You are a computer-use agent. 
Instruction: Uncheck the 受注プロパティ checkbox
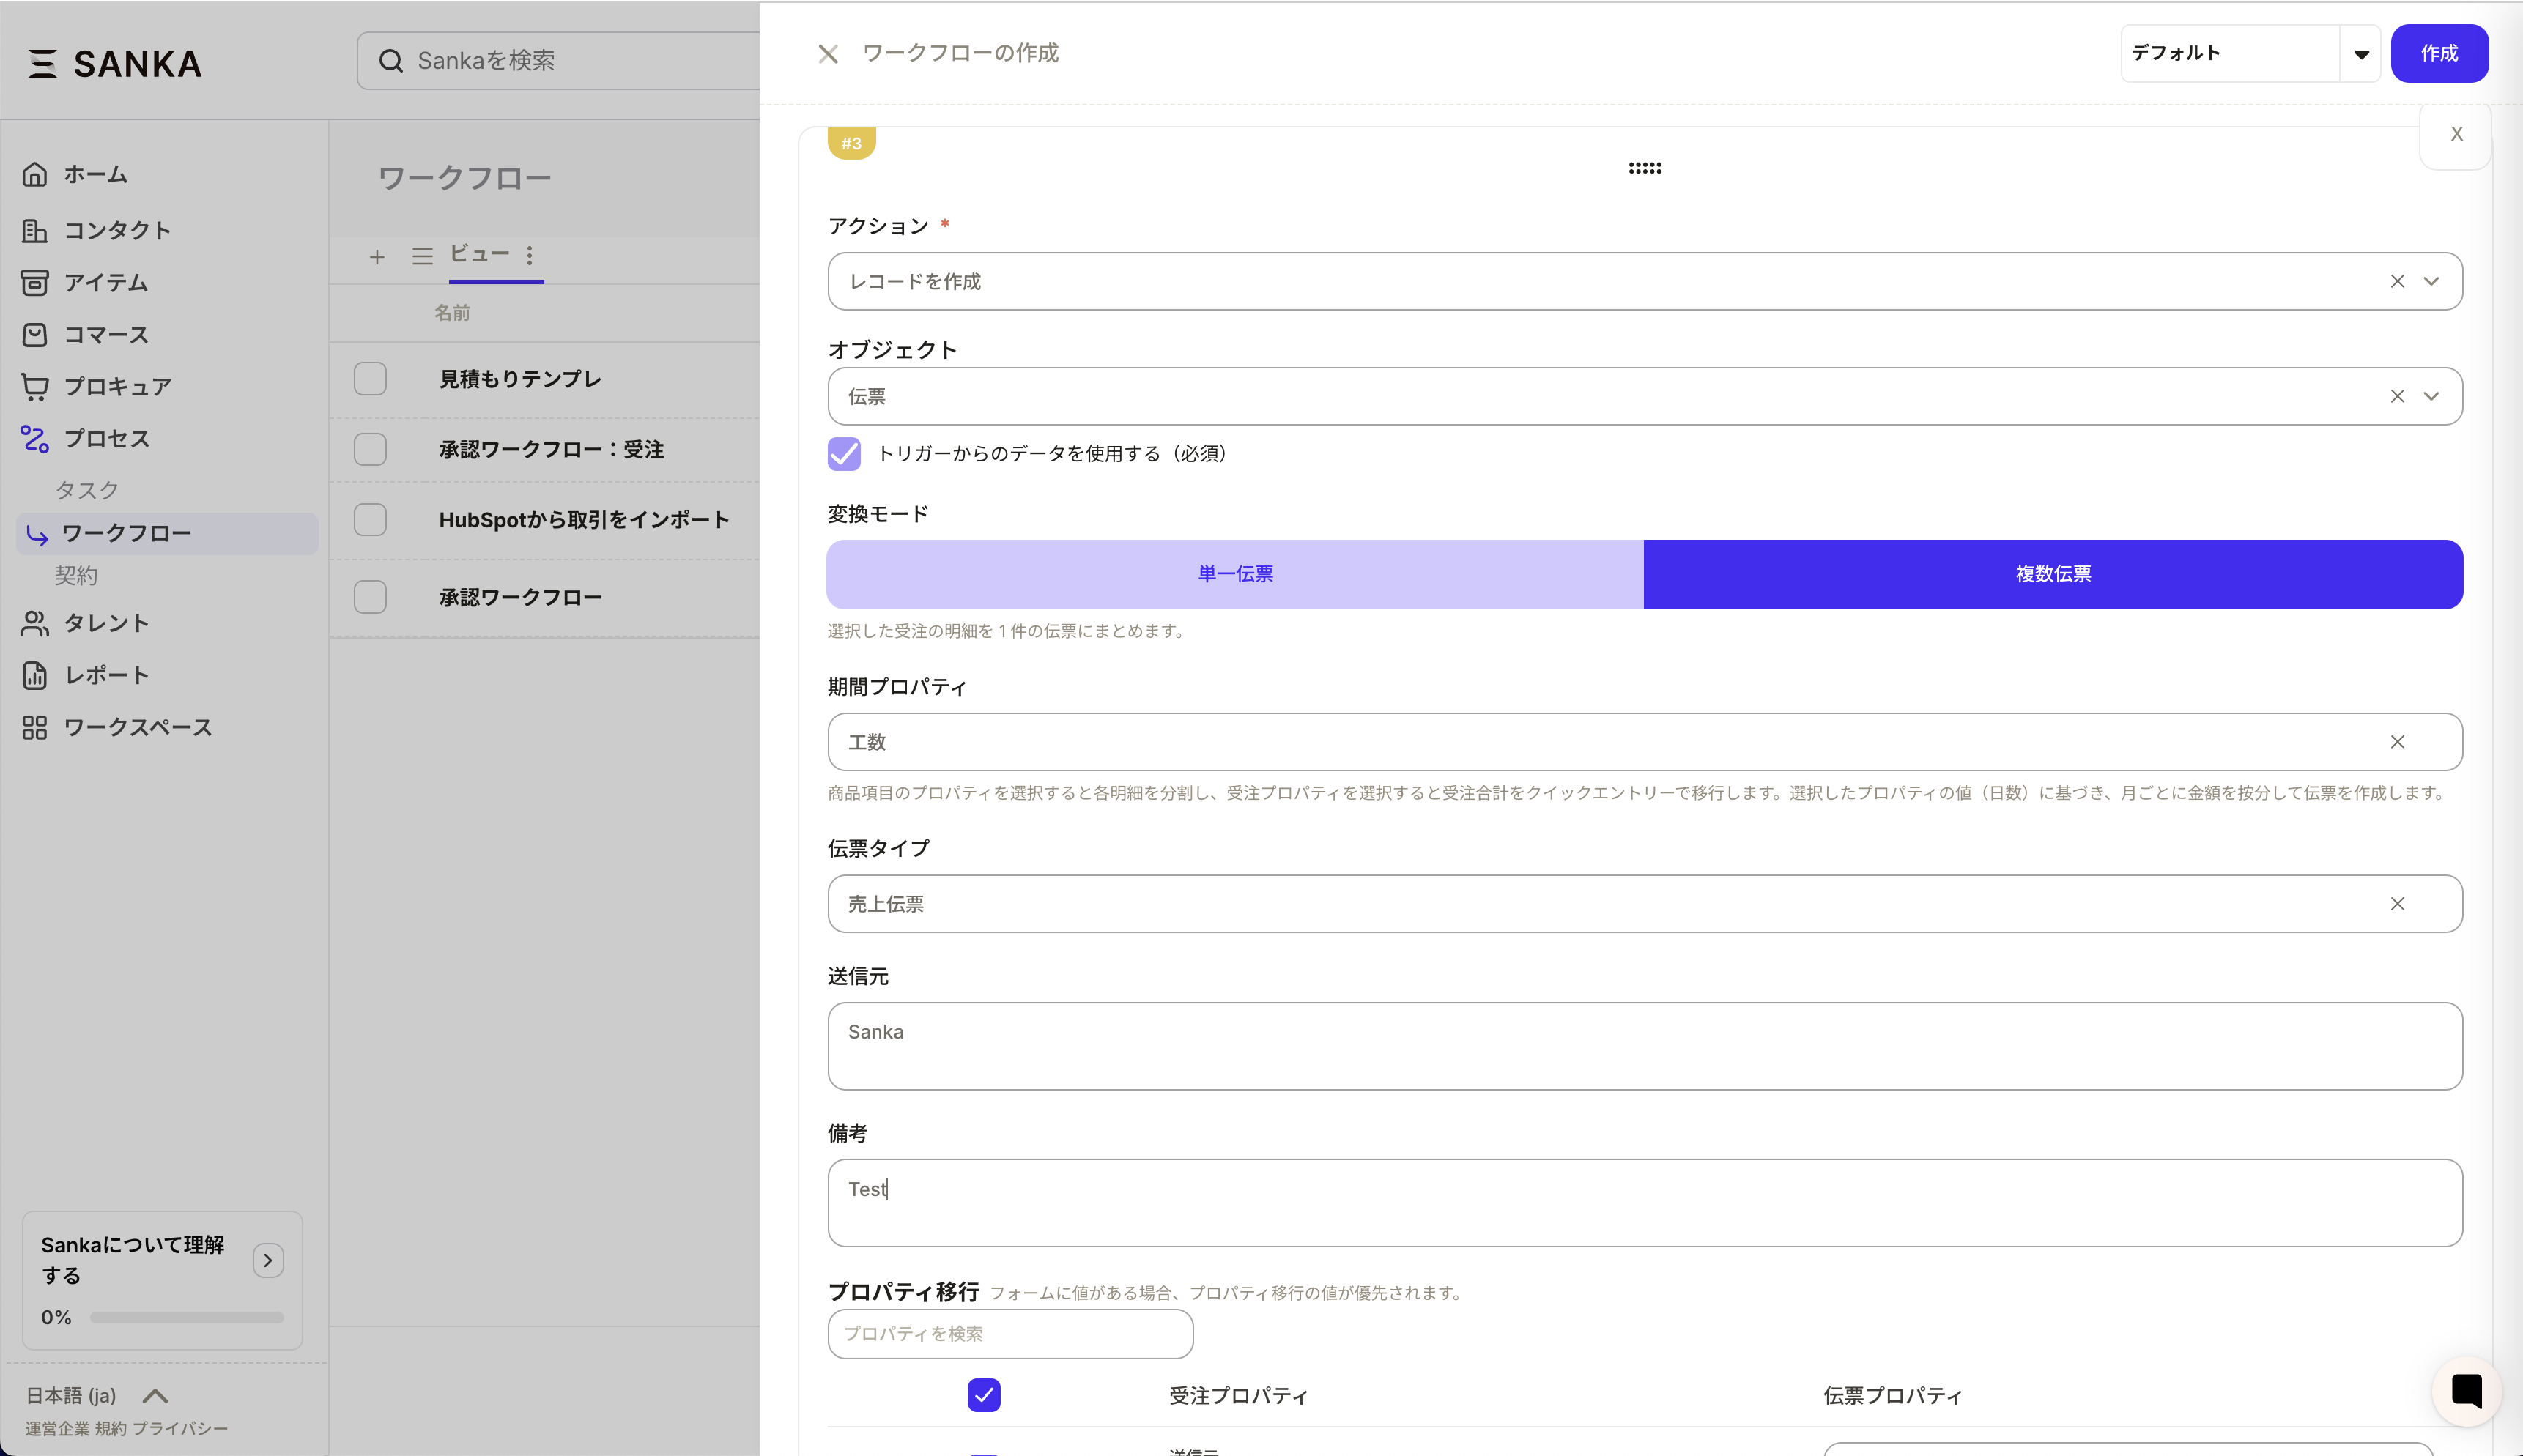(x=983, y=1394)
